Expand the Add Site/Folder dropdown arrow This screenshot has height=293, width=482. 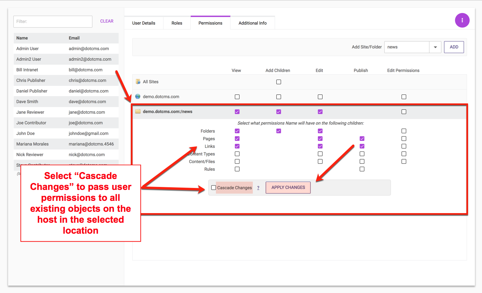point(435,47)
